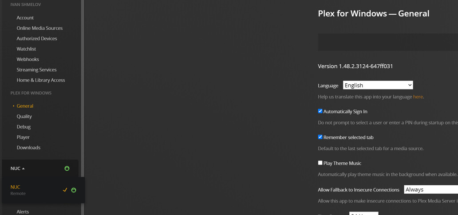Viewport: 458px width, 215px height.
Task: Uncheck Remember selected tab
Action: coord(320,137)
